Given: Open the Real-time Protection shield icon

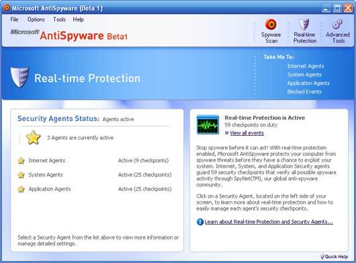Looking at the screenshot, I should click(304, 24).
